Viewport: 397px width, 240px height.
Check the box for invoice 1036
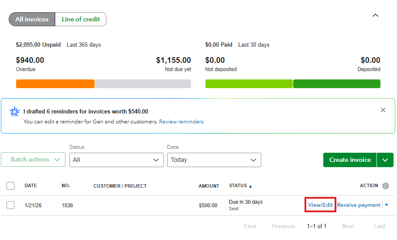point(10,205)
